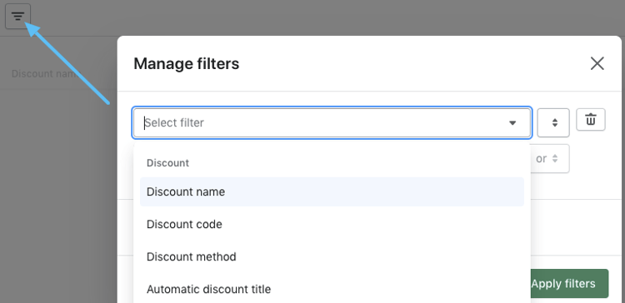This screenshot has width=625, height=303.
Task: Choose Automatic discount title option
Action: (332, 289)
